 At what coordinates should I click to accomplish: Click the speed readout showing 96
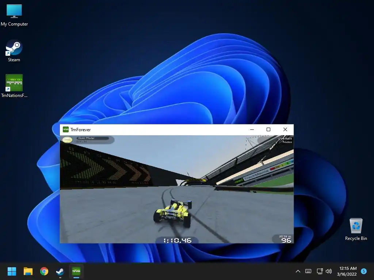pos(286,240)
